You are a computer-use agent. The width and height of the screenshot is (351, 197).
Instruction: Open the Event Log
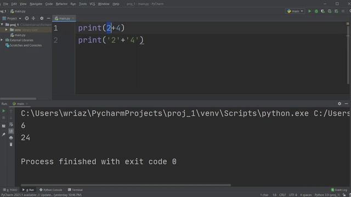pyautogui.click(x=339, y=190)
